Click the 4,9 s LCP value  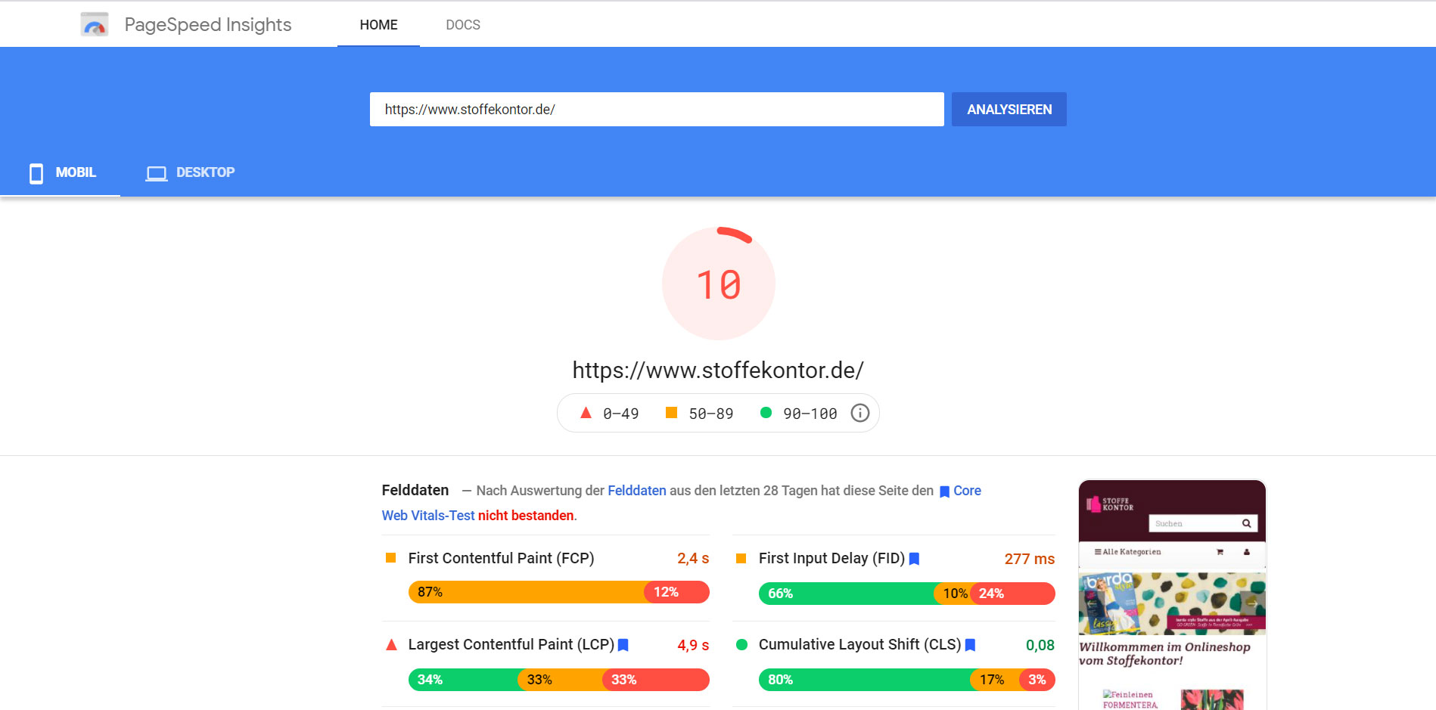(x=693, y=645)
